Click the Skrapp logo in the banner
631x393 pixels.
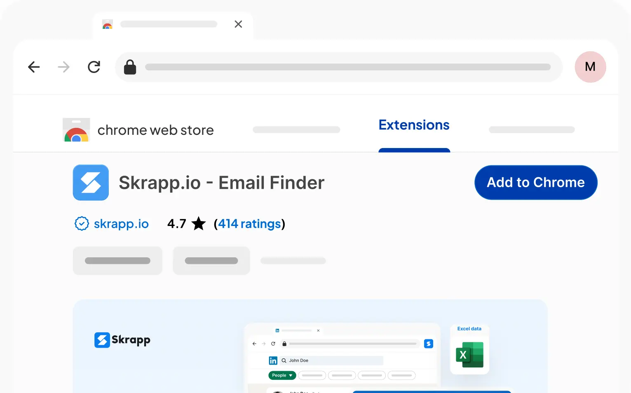(122, 340)
